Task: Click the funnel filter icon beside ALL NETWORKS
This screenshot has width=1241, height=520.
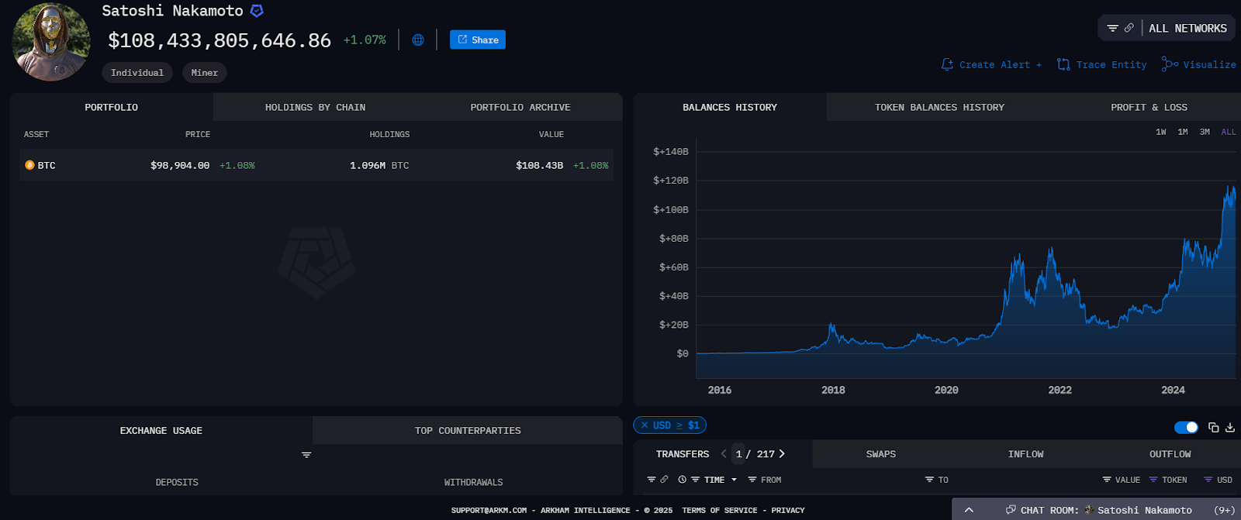Action: tap(1112, 28)
